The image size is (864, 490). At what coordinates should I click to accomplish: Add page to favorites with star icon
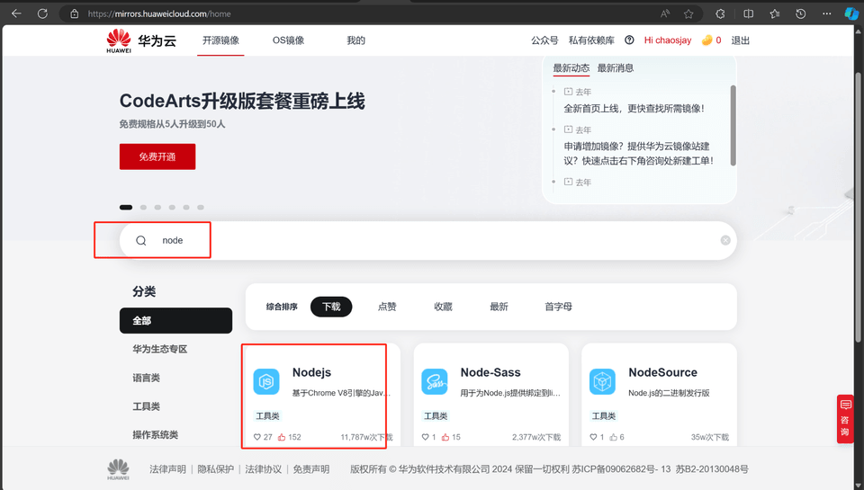tap(688, 13)
